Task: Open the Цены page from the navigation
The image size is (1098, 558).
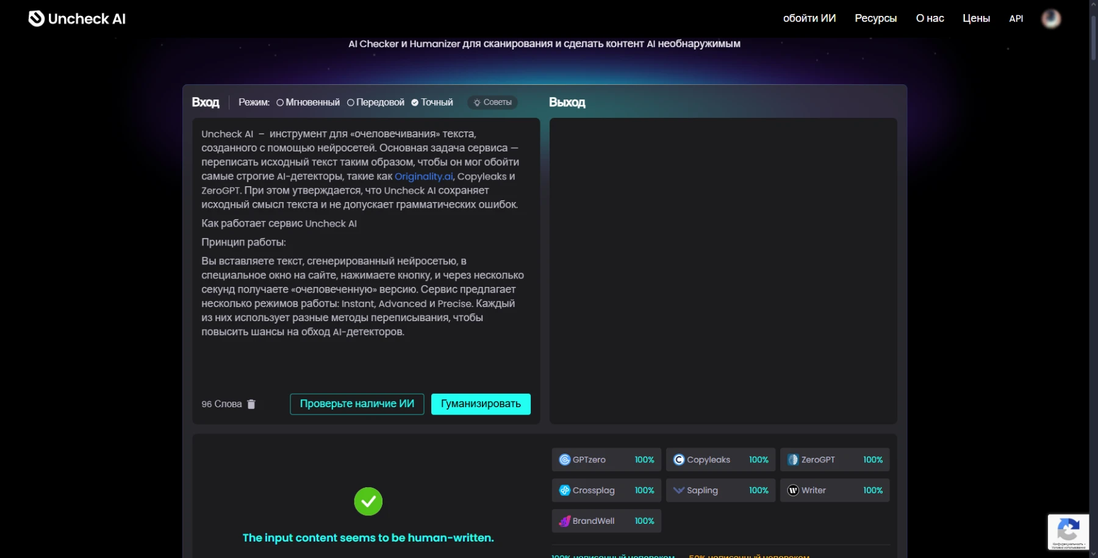Action: [976, 18]
